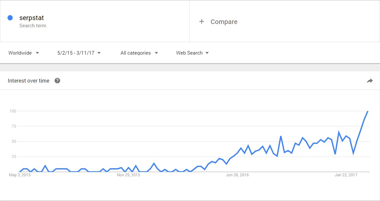The height and width of the screenshot is (201, 380).
Task: Click the 75 y-axis label
Action: (x=14, y=126)
